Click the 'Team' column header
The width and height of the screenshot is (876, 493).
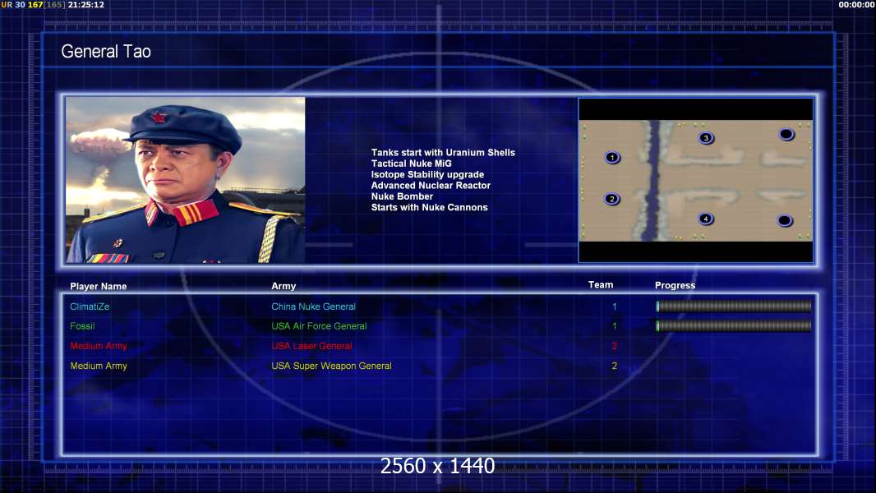(x=601, y=285)
